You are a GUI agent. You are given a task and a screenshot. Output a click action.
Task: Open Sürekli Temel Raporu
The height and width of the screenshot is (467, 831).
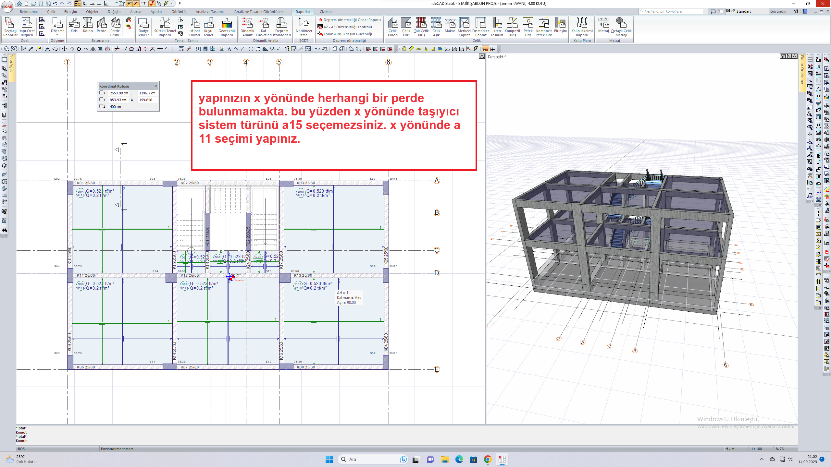tap(165, 27)
